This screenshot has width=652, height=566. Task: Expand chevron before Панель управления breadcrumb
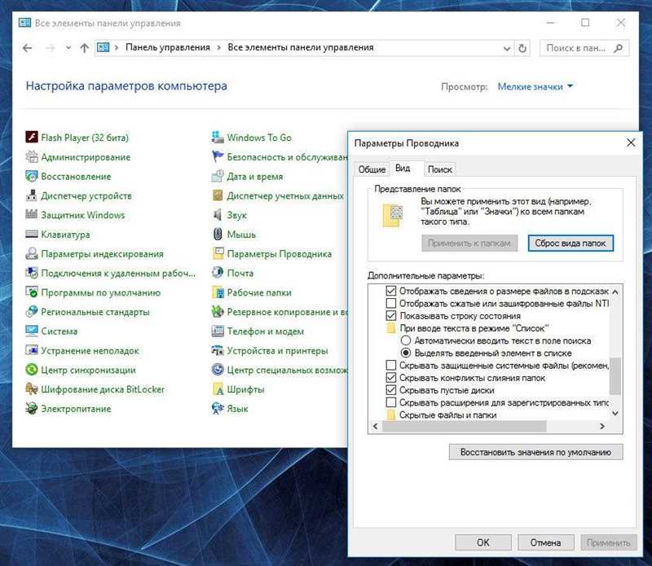pyautogui.click(x=117, y=48)
